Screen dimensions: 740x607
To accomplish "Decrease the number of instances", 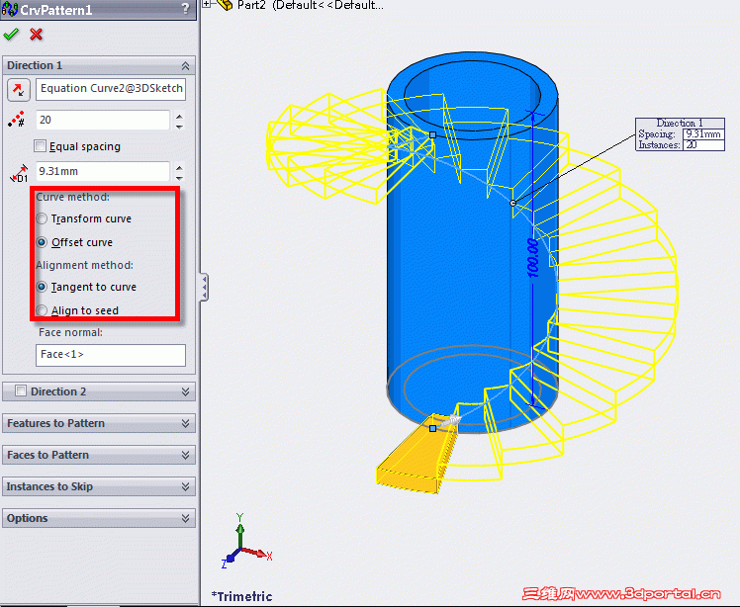I will (179, 127).
